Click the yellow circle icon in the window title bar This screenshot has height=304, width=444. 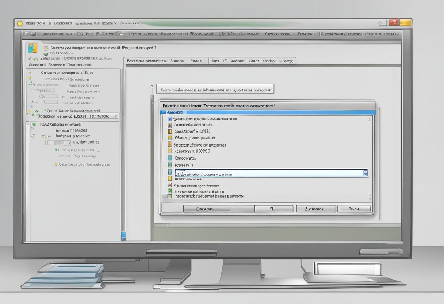click(20, 23)
